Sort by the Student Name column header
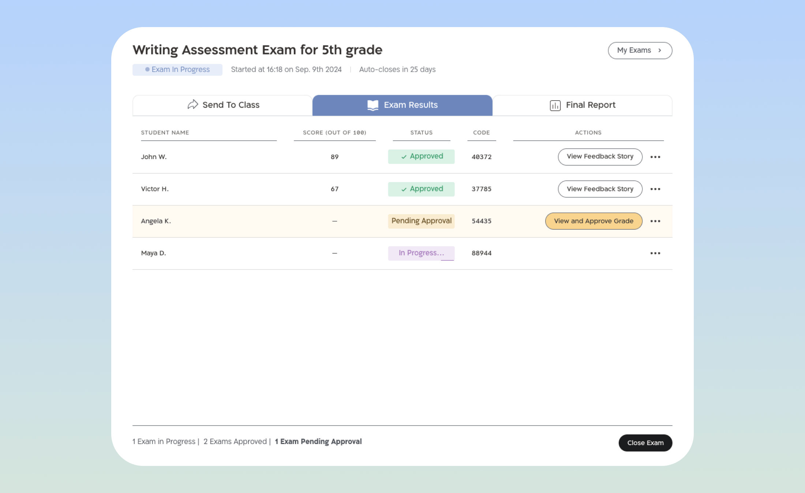This screenshot has width=805, height=493. point(165,133)
